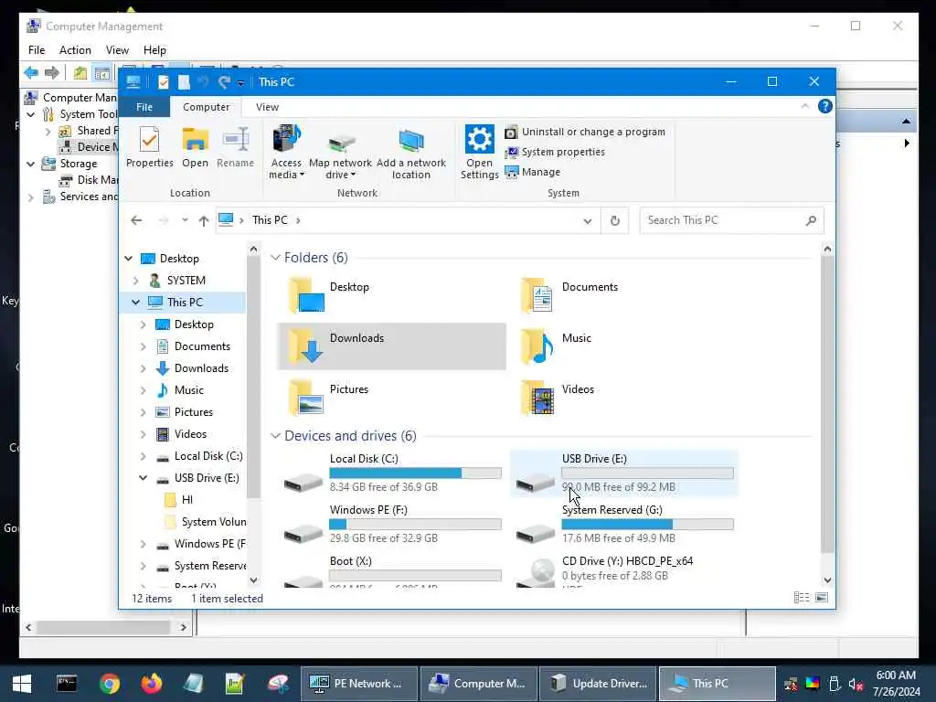This screenshot has width=936, height=702.
Task: Select Storage in Computer Management tree
Action: coord(79,164)
